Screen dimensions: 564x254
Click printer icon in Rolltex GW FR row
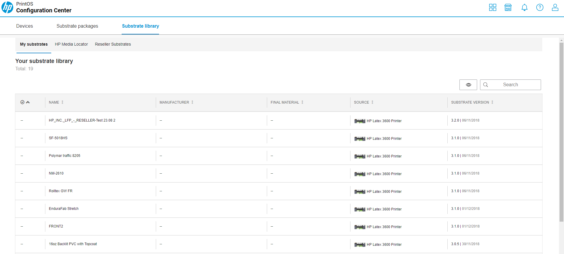tap(360, 192)
